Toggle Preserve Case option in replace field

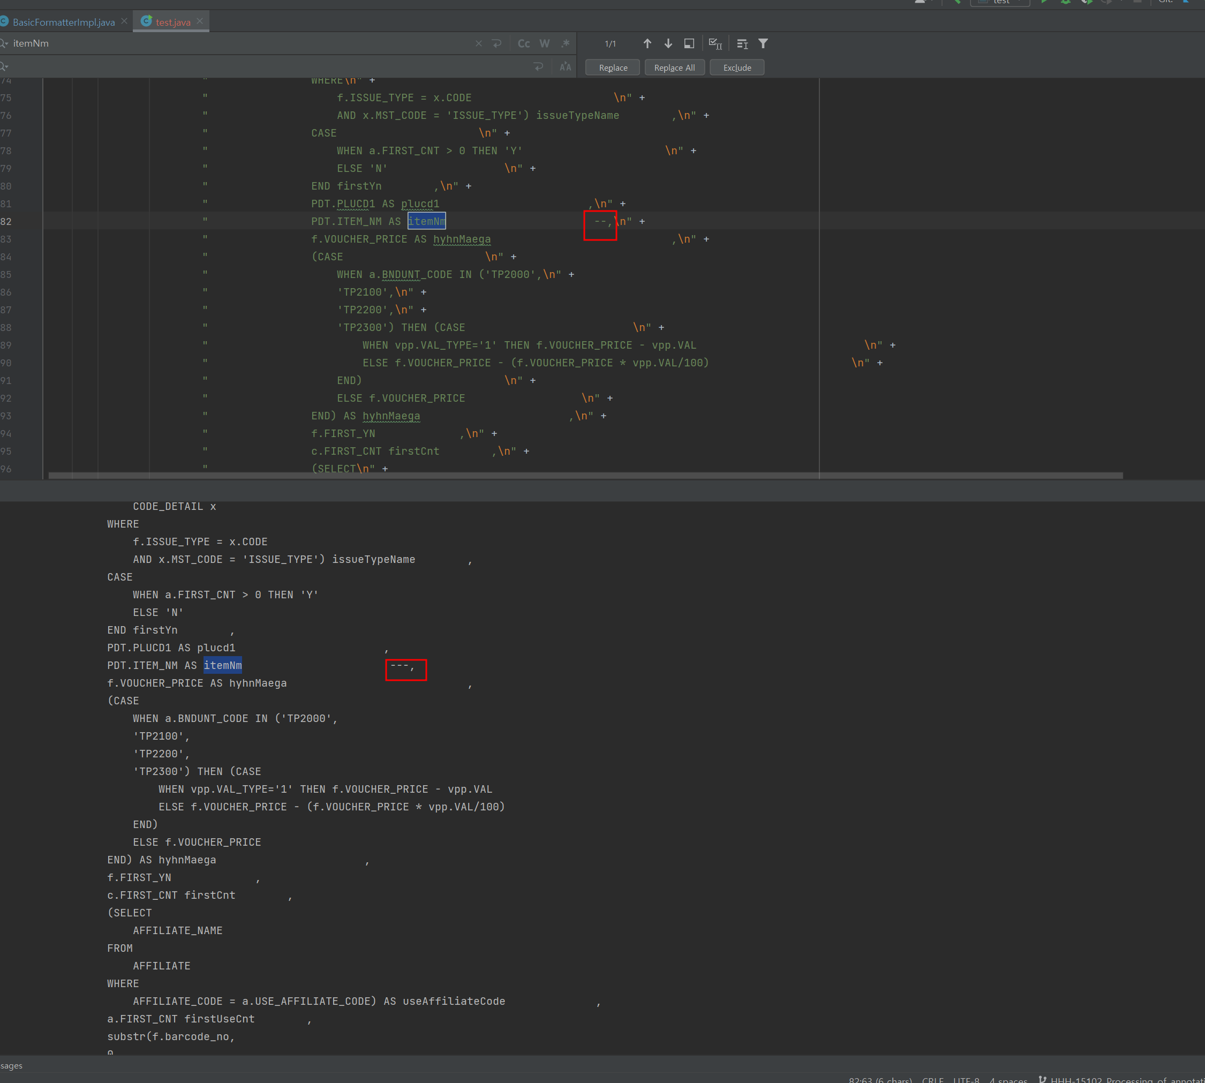[x=566, y=66]
